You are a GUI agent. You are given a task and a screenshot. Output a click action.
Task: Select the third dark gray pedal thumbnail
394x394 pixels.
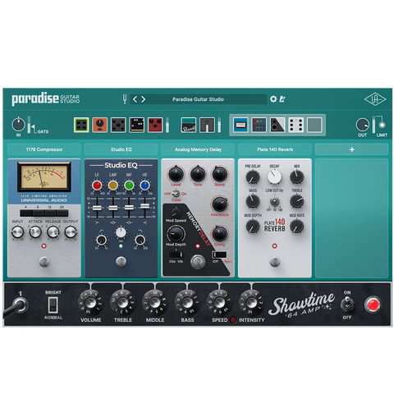coord(118,125)
